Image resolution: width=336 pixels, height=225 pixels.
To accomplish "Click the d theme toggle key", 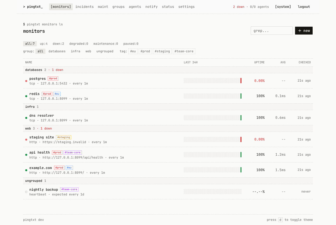I will (280, 220).
